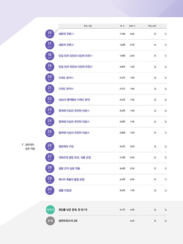Screen dimensions: 183x244
Task: Open 실전모의고사 3회 appendix entry
Action: (x=68, y=221)
